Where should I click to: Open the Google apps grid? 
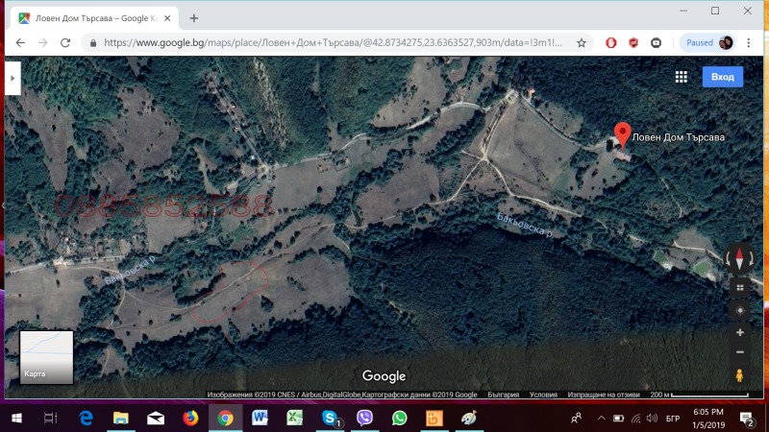pyautogui.click(x=681, y=78)
